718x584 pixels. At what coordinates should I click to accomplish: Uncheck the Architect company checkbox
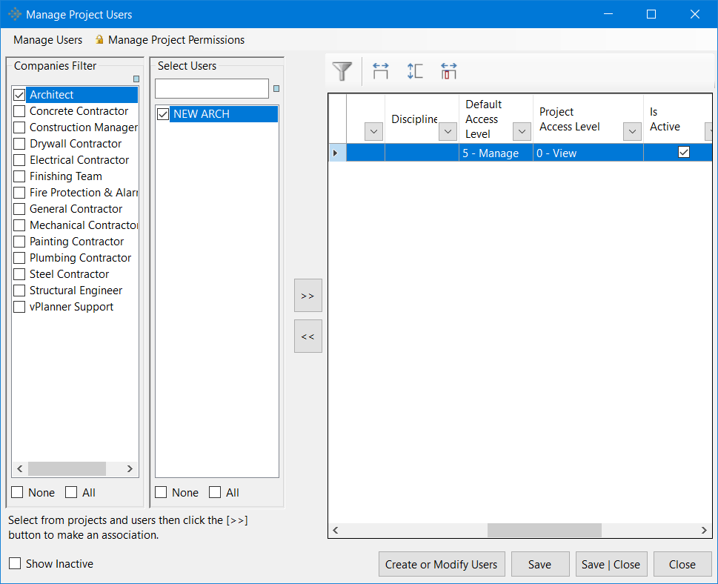click(19, 94)
